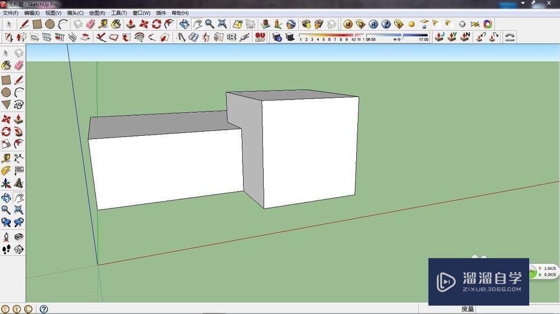
Task: Select the Pencil line tool in top toolbar
Action: coord(24,24)
